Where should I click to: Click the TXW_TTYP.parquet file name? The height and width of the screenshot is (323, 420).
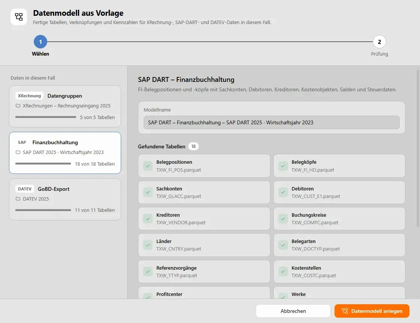pyautogui.click(x=177, y=275)
